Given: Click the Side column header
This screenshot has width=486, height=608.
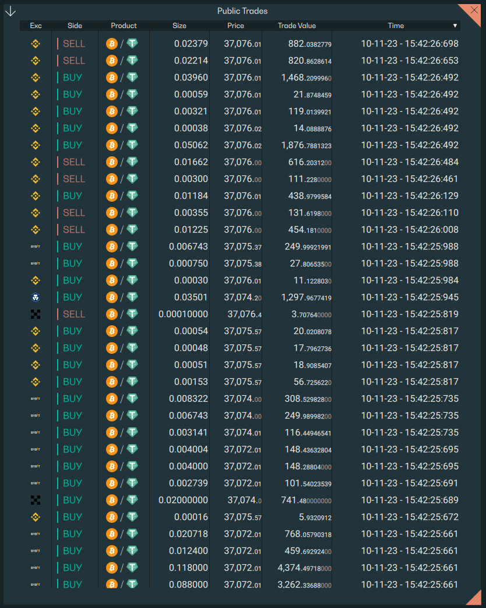Looking at the screenshot, I should (75, 26).
